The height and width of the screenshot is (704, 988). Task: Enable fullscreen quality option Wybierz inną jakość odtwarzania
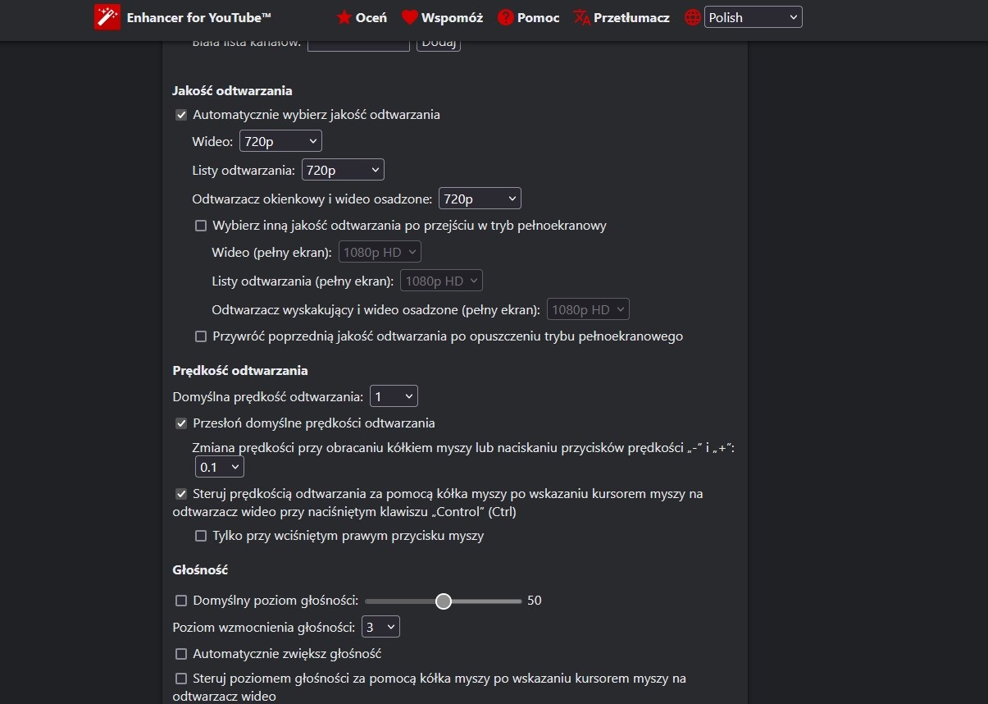coord(201,225)
